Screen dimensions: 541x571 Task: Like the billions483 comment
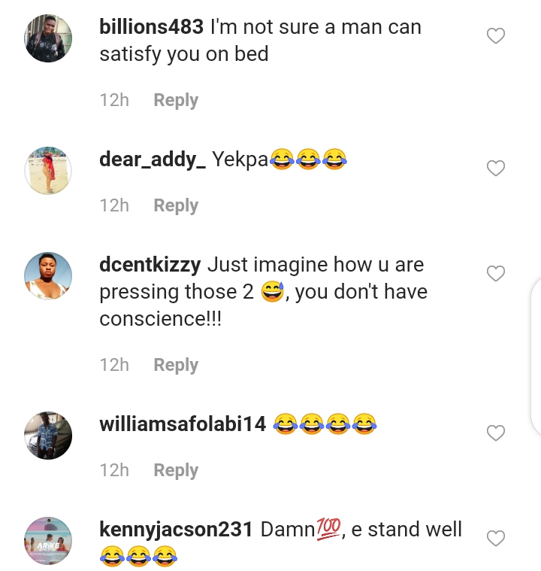pyautogui.click(x=496, y=36)
